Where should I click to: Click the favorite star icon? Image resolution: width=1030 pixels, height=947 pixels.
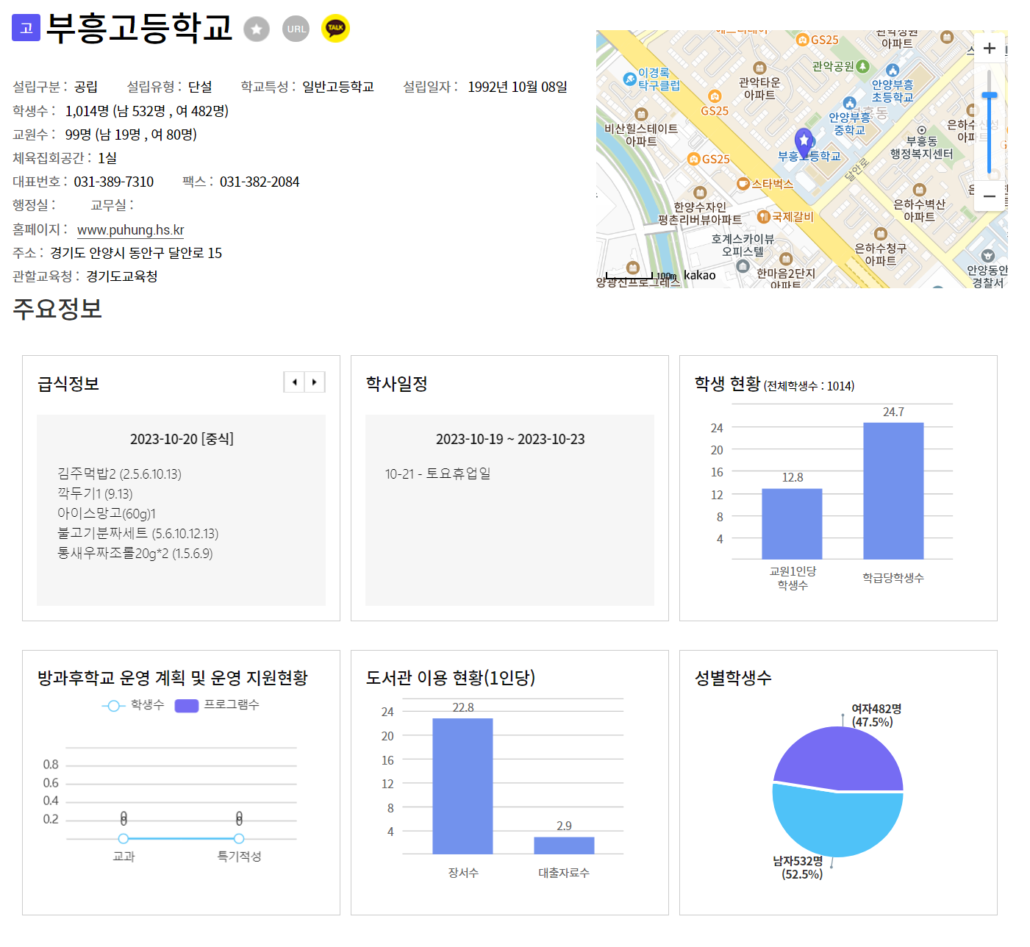(257, 29)
